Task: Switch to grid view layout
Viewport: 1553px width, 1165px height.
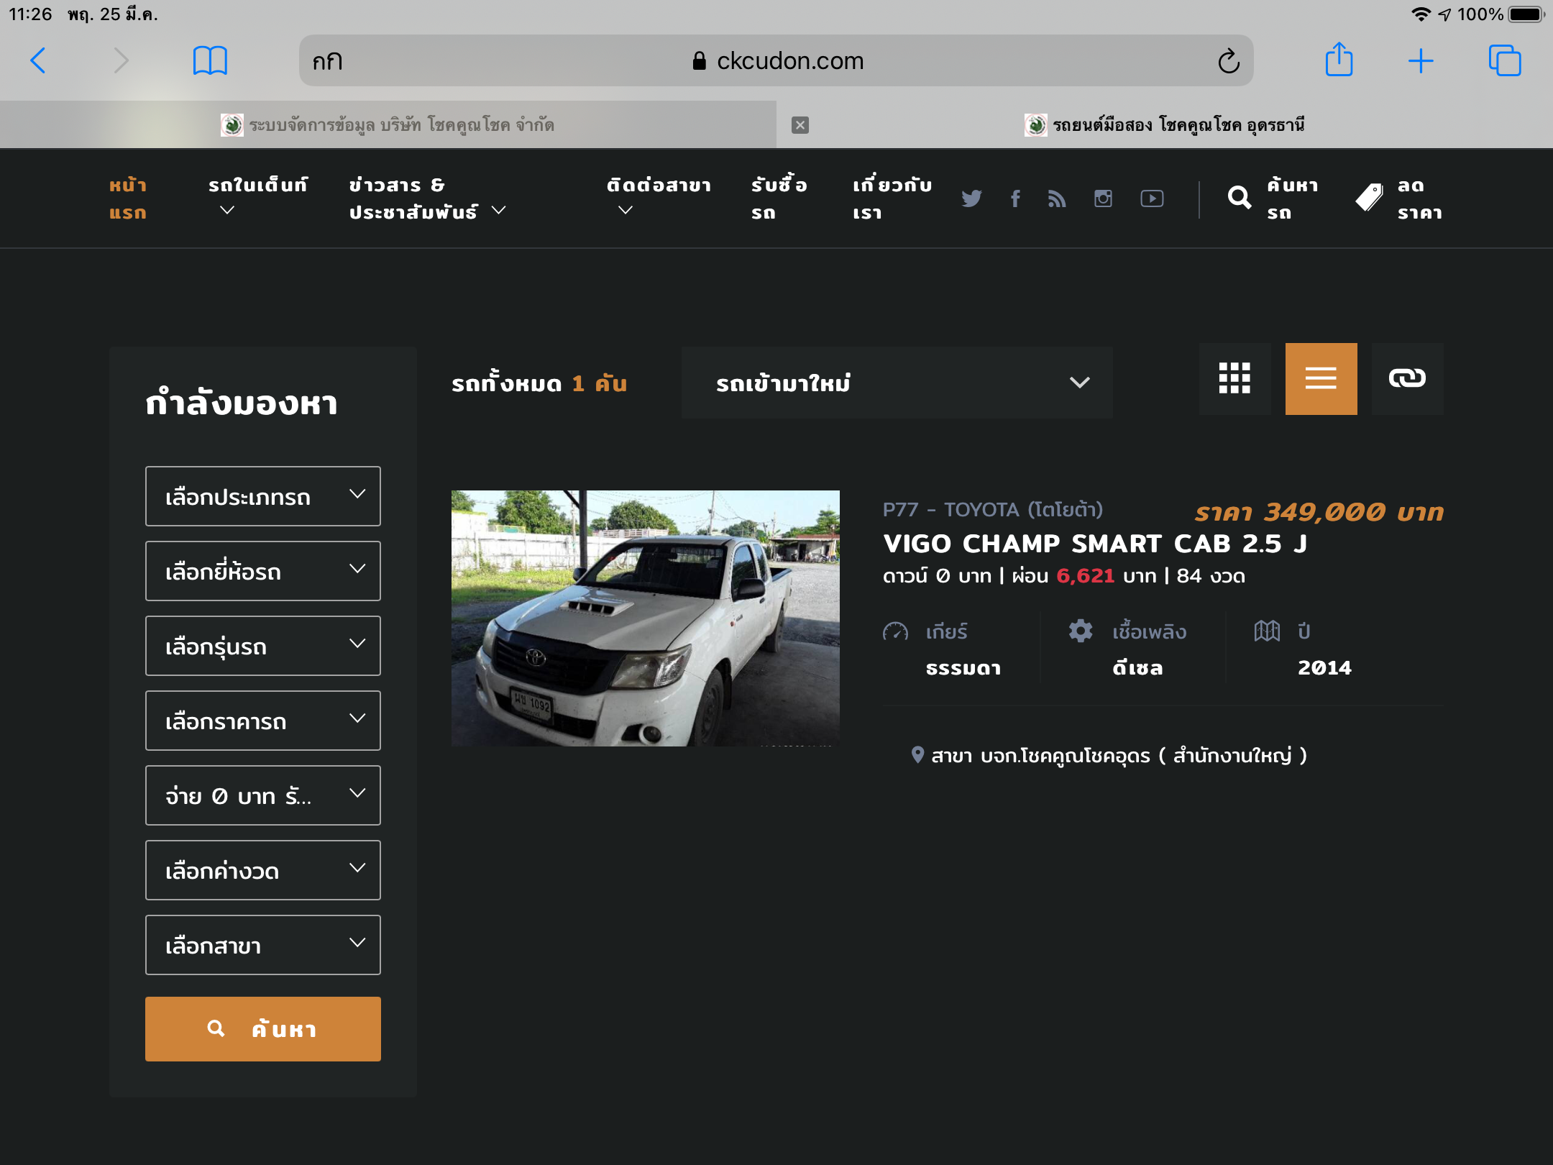Action: tap(1234, 379)
